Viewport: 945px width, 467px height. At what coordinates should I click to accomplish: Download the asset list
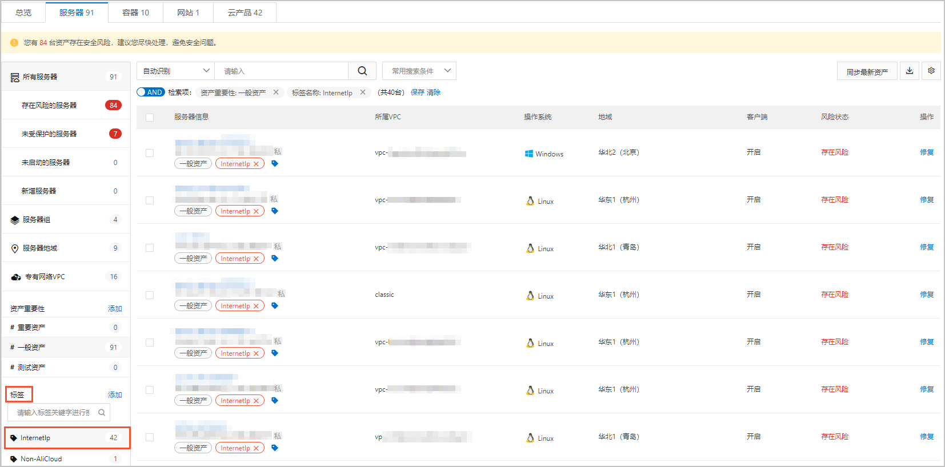pos(910,71)
